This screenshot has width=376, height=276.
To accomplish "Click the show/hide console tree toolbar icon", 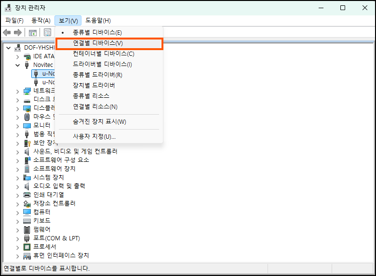I will coord(33,32).
